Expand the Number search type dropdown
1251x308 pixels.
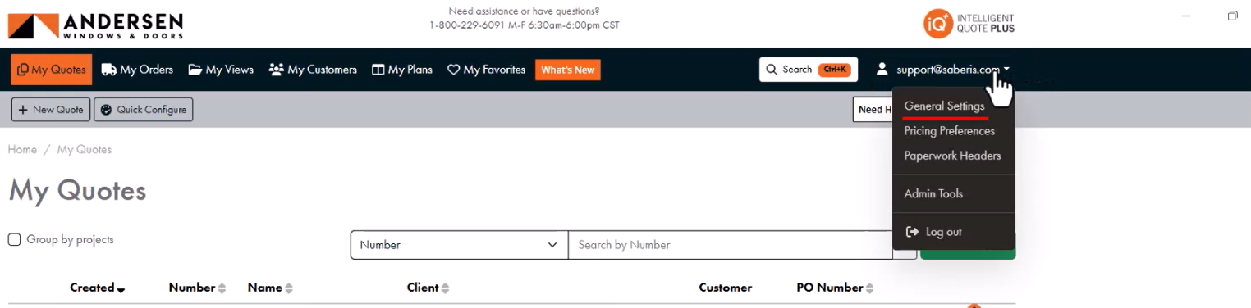[459, 245]
